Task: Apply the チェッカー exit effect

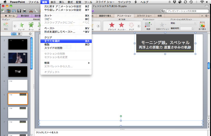Action: (122, 26)
